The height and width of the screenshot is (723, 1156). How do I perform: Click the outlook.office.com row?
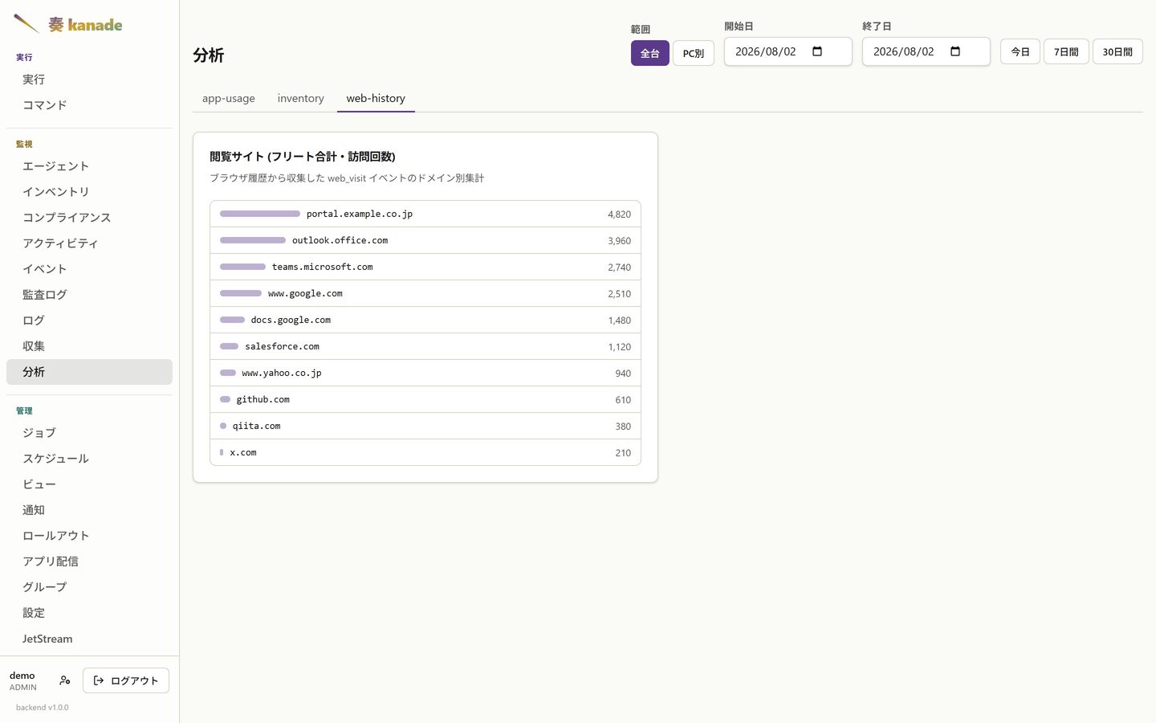tap(425, 240)
